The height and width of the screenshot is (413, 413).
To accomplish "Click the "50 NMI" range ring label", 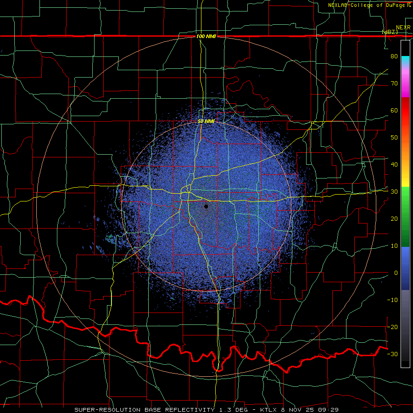I will (x=206, y=122).
